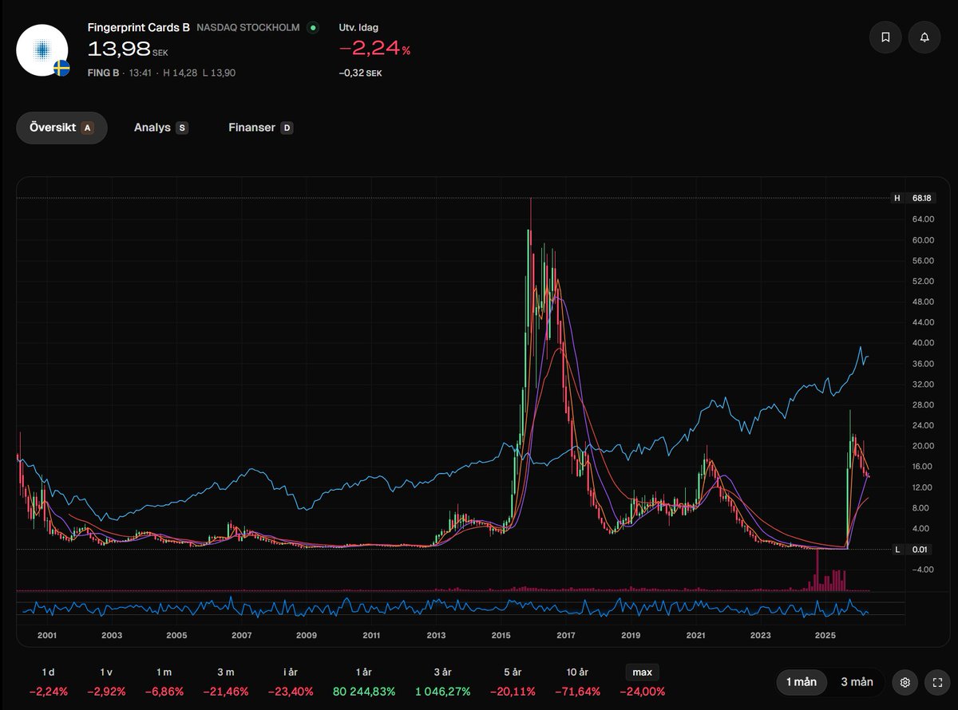Click the 2025 year axis label
958x710 pixels.
coord(825,636)
